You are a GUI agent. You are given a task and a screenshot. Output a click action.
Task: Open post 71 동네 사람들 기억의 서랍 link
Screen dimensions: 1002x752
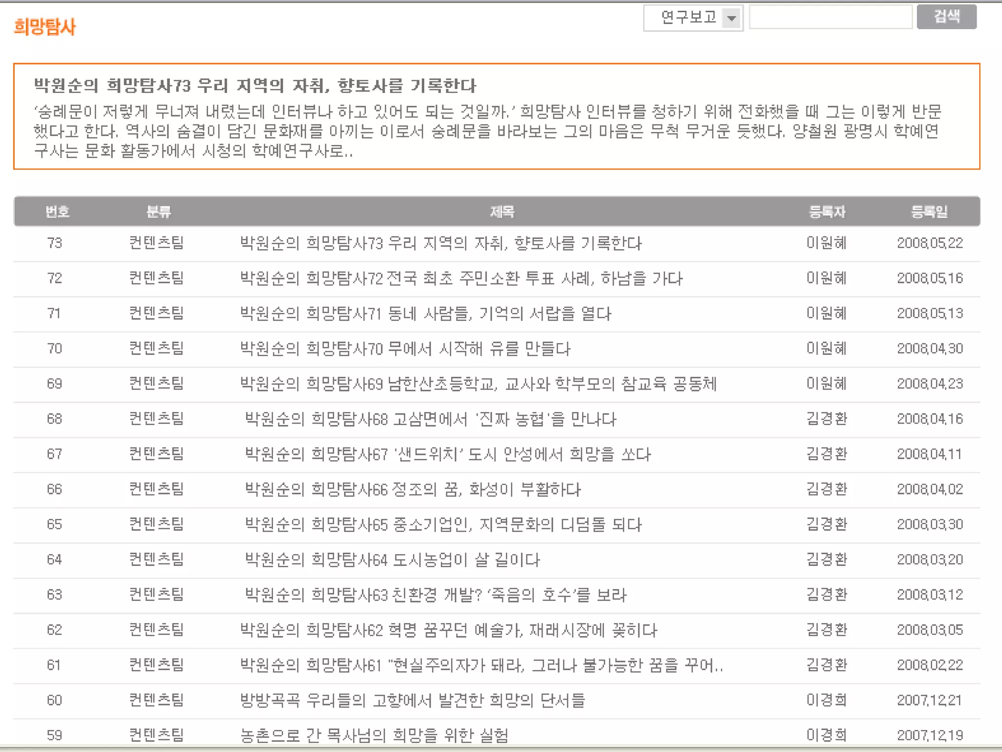(426, 314)
